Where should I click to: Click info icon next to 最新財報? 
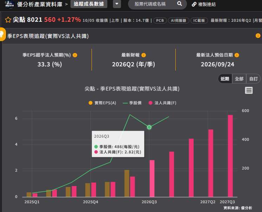tap(143, 55)
